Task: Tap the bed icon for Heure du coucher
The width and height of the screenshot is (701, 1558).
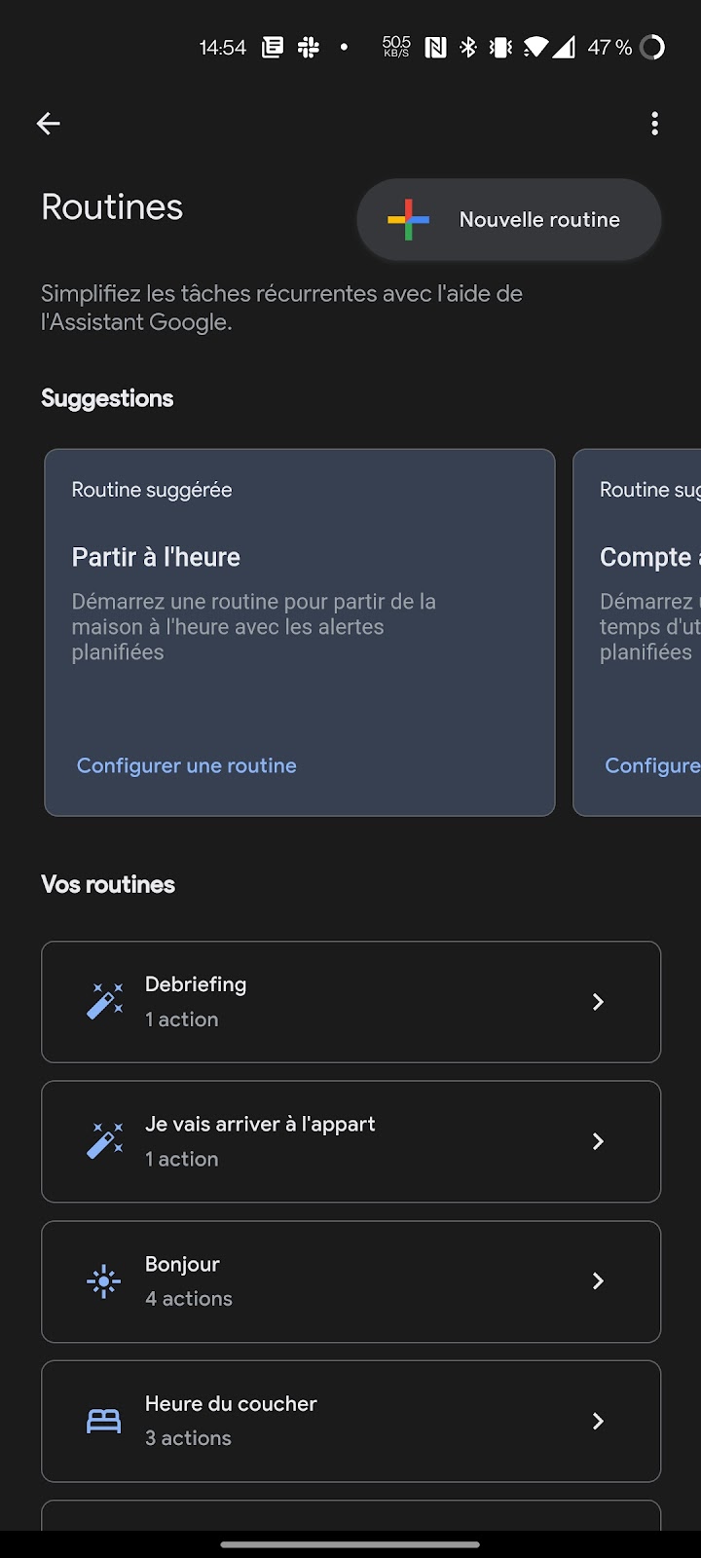Action: [x=104, y=1422]
